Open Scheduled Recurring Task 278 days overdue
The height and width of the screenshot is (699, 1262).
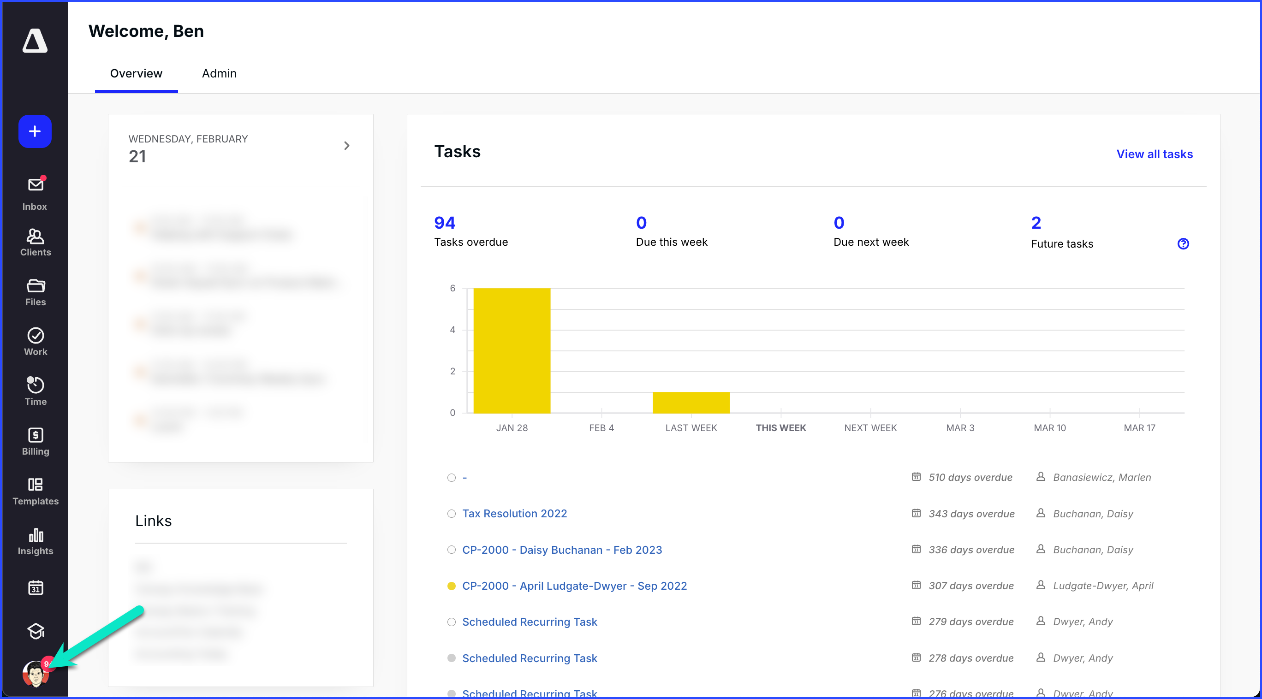coord(530,658)
